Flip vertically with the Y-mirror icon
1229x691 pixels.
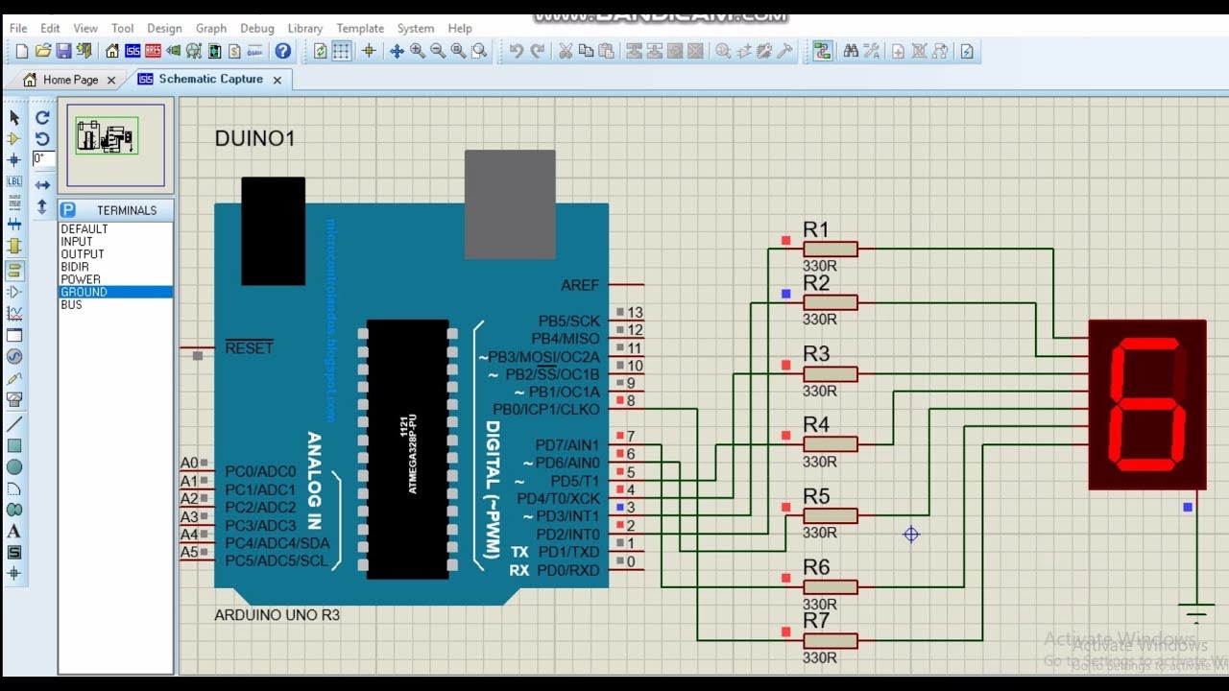pos(42,206)
